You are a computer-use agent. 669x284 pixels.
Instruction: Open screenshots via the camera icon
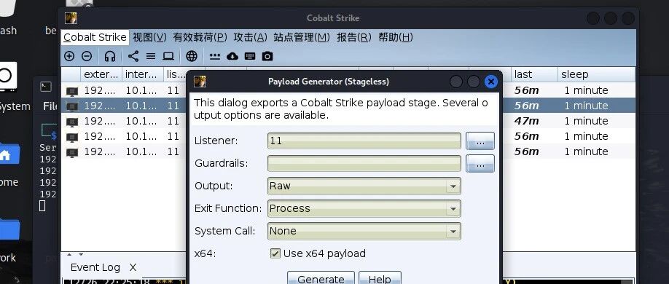(x=267, y=56)
